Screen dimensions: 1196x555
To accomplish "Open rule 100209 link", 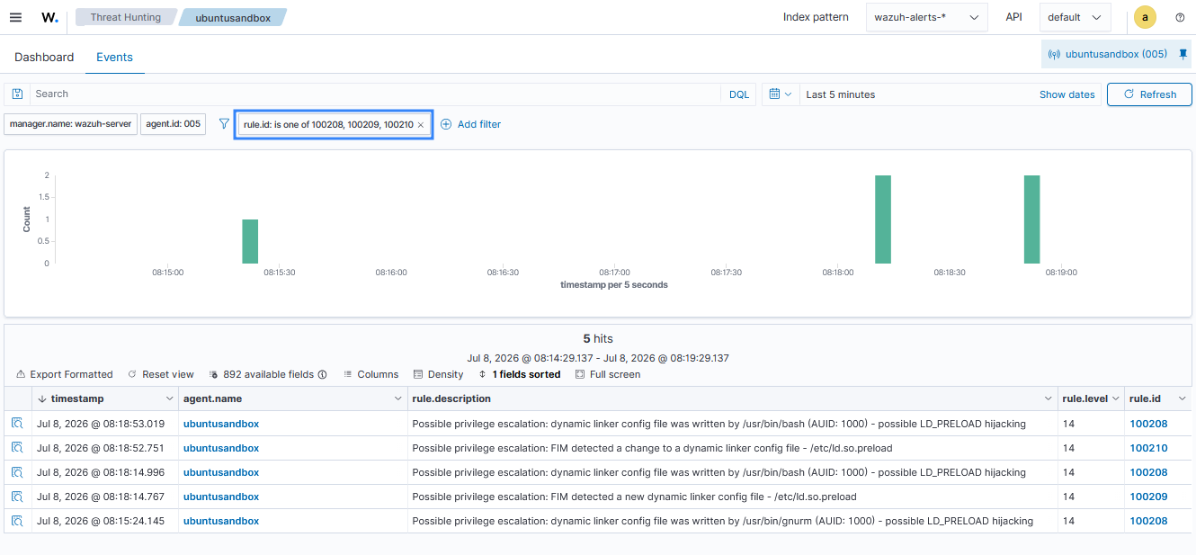I will [1148, 497].
